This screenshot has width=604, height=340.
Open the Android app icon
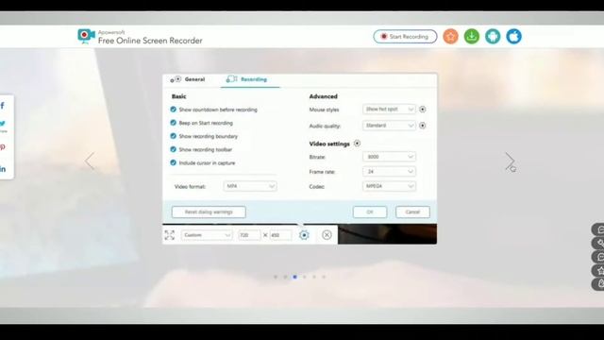[x=493, y=37]
